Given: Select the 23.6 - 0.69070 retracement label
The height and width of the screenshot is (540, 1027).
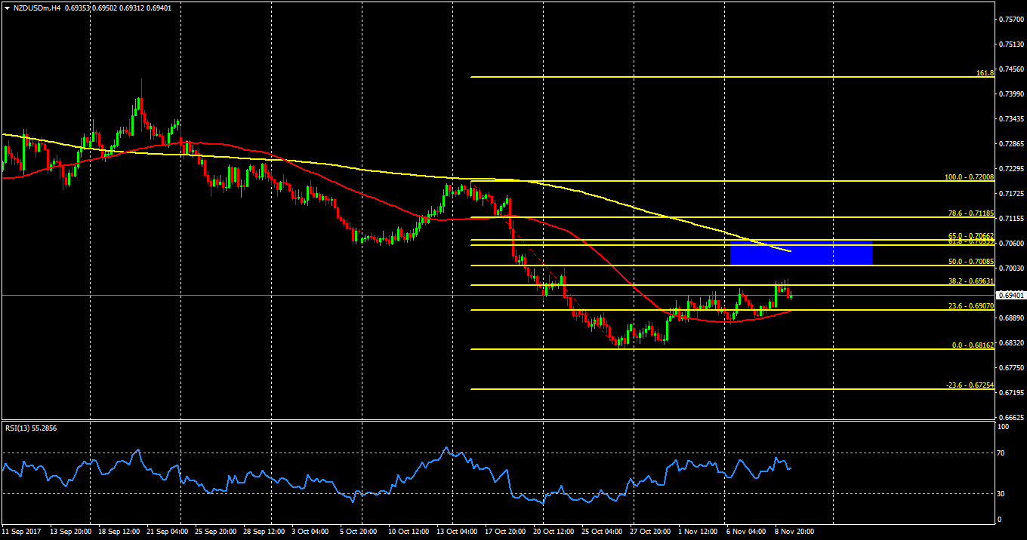Looking at the screenshot, I should [970, 305].
